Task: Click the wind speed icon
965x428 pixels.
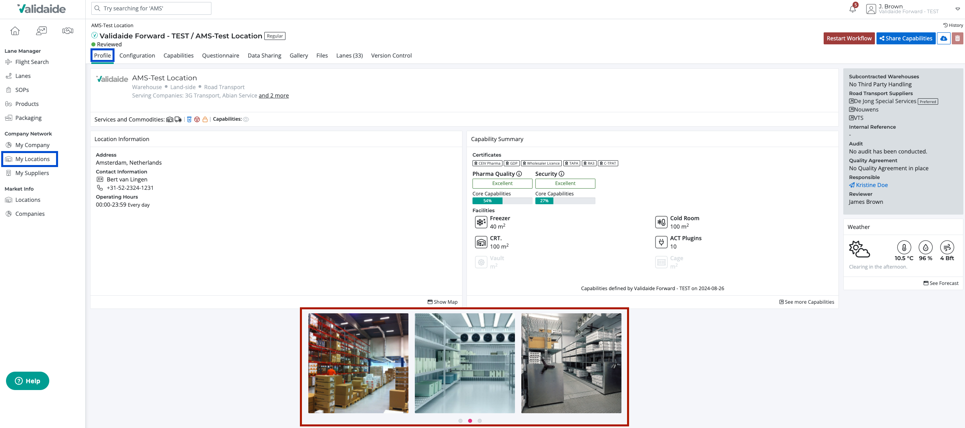Action: pyautogui.click(x=947, y=247)
